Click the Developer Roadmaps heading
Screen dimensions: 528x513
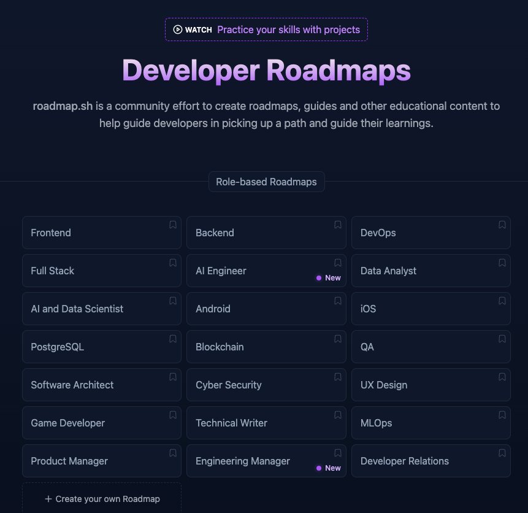pyautogui.click(x=266, y=71)
